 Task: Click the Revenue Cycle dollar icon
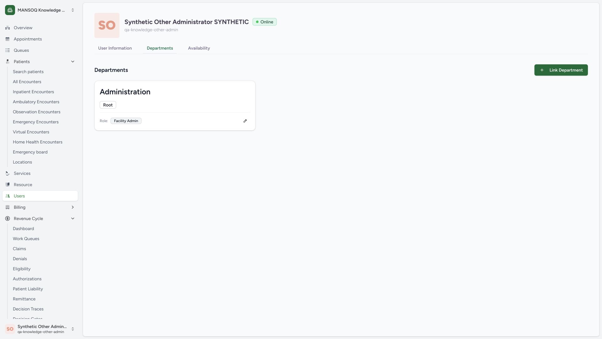[8, 219]
